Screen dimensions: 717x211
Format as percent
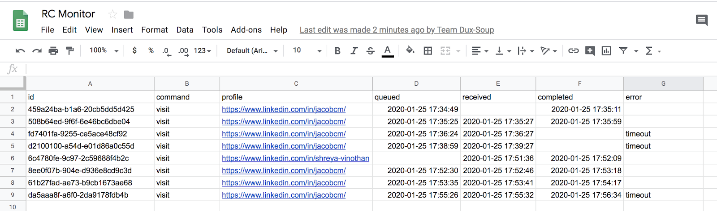pos(151,50)
